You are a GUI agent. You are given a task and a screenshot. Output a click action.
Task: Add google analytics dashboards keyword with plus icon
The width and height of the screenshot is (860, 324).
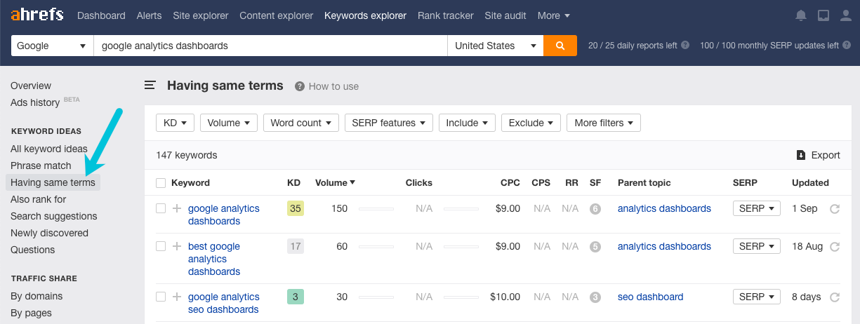coord(177,208)
